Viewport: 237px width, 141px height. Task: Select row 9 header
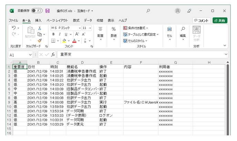tap(9, 102)
